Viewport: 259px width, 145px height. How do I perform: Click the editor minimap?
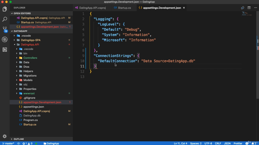pos(247,14)
